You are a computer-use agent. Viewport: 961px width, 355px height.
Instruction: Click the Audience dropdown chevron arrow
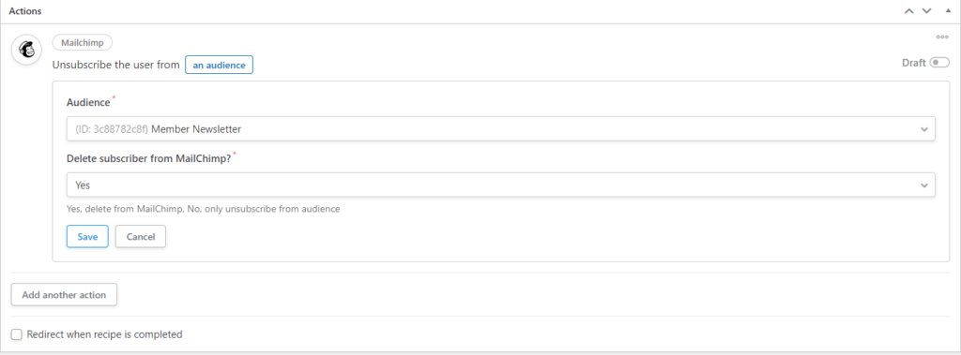[924, 130]
